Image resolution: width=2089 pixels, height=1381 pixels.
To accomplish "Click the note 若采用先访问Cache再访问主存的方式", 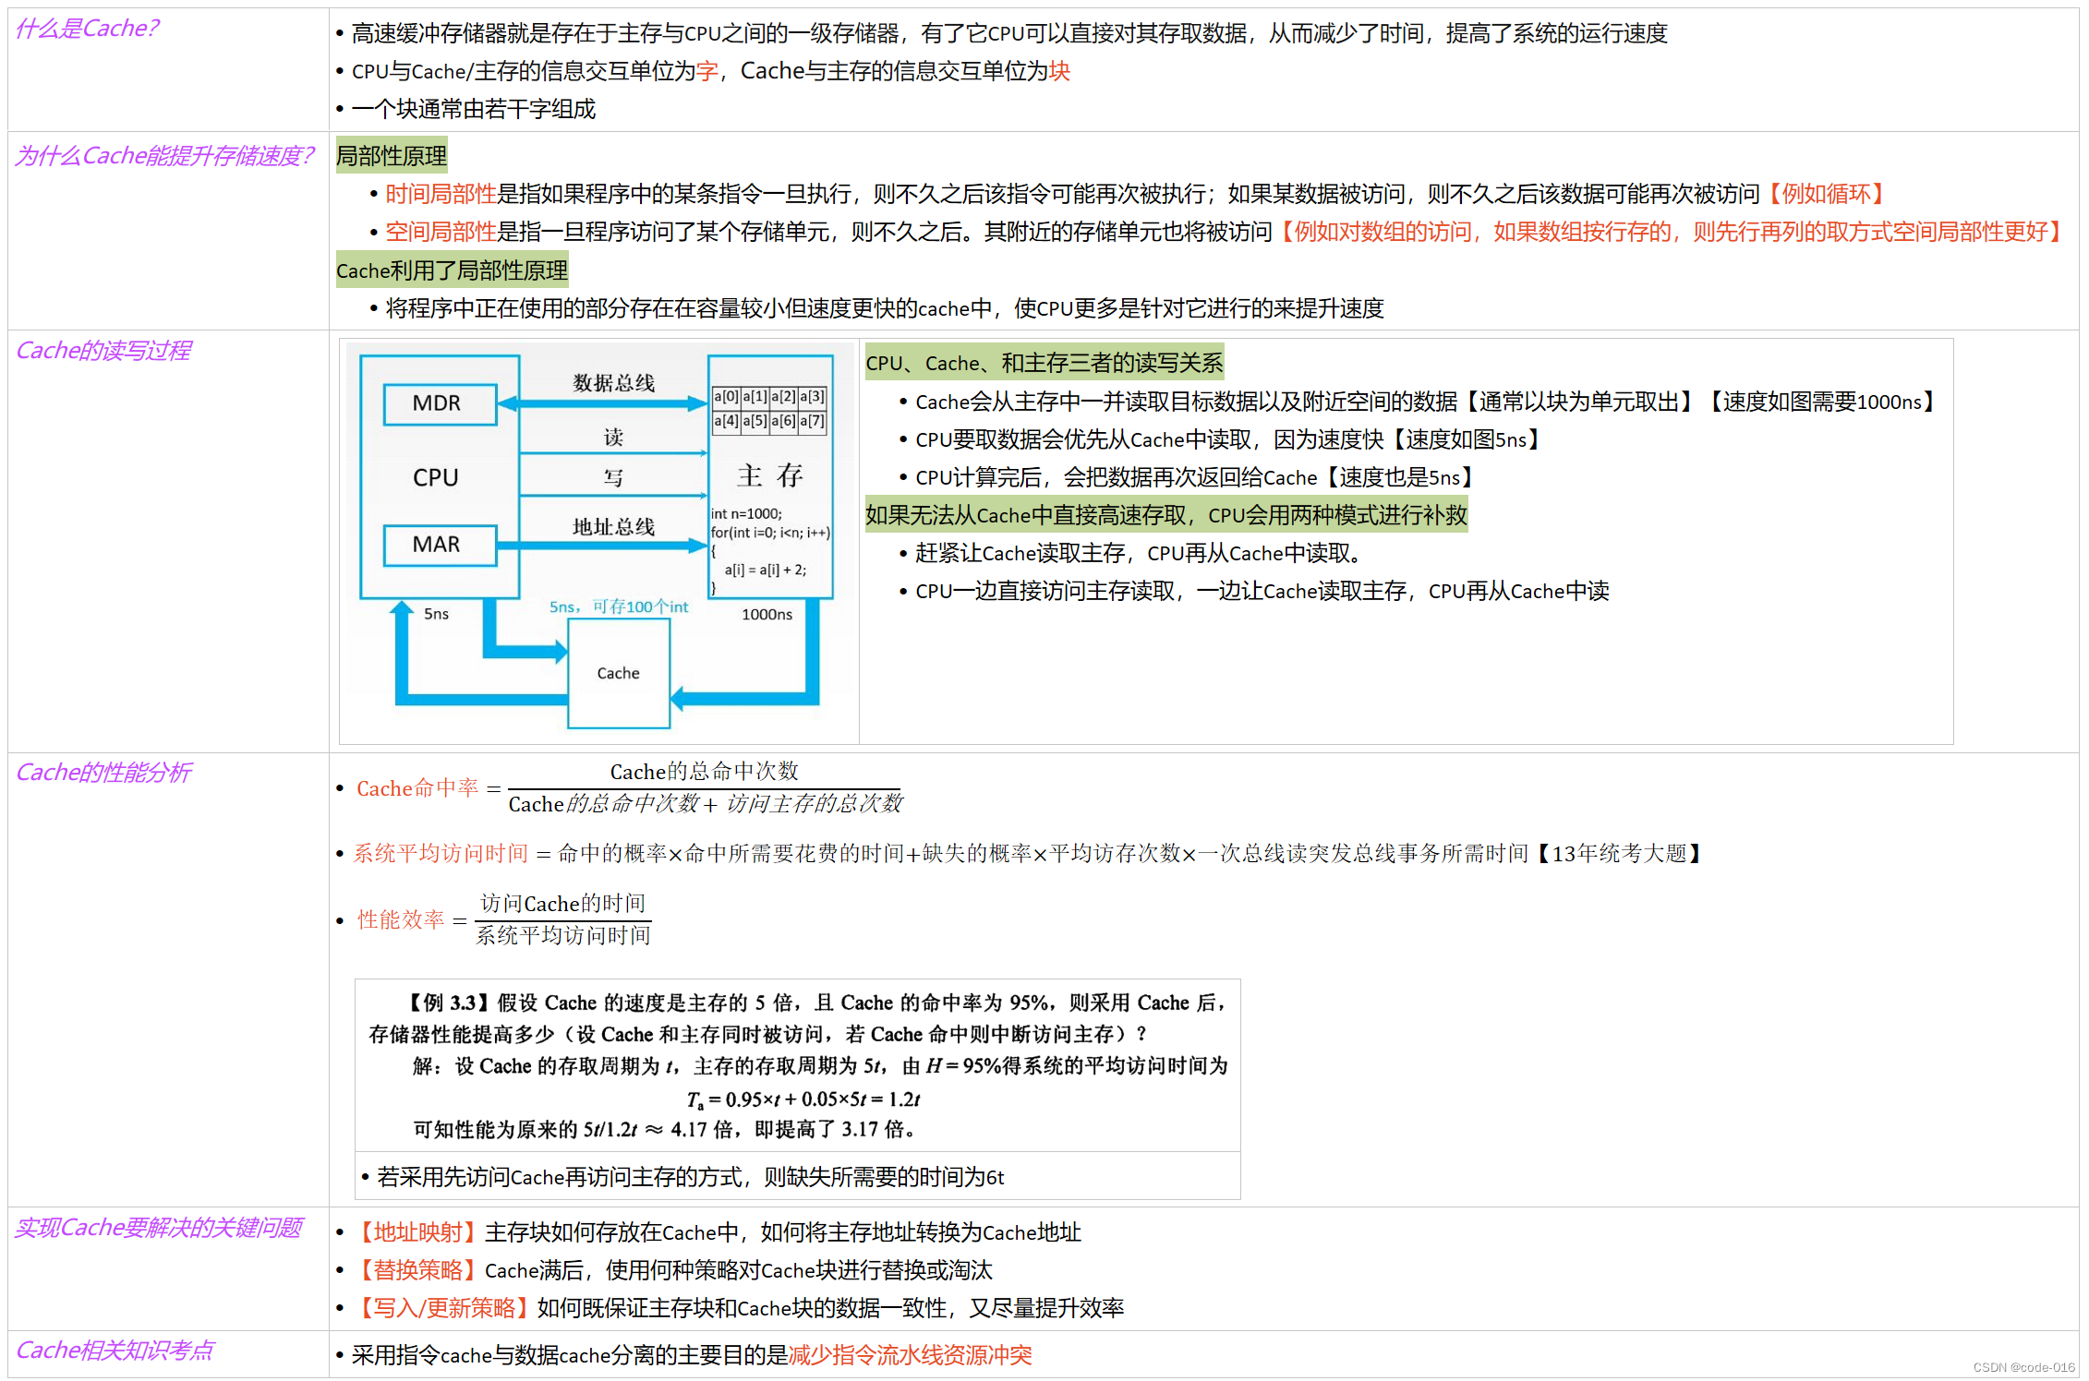I will point(691,1177).
